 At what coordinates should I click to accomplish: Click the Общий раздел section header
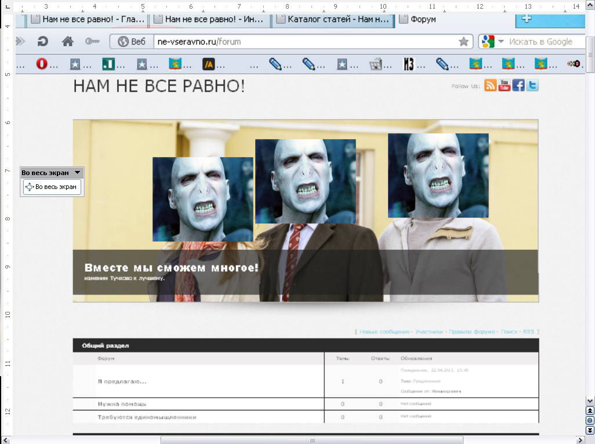point(105,346)
